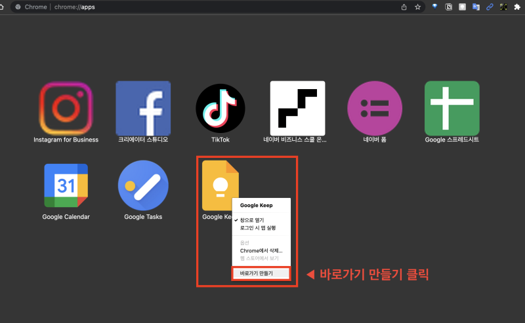Click the white square extension icon
The height and width of the screenshot is (323, 525).
click(x=463, y=7)
